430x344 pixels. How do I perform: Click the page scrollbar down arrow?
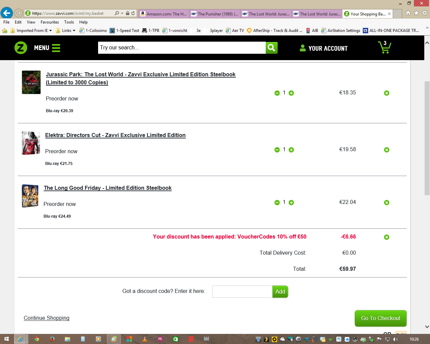click(427, 326)
